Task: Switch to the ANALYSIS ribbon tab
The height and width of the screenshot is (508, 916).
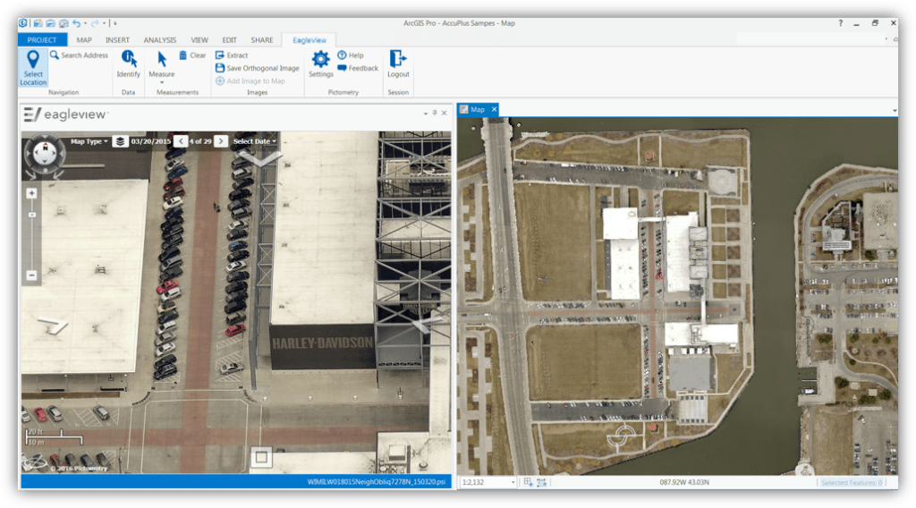Action: [160, 39]
